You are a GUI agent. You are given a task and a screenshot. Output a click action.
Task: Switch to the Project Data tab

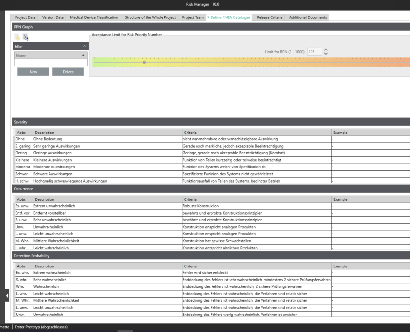25,17
